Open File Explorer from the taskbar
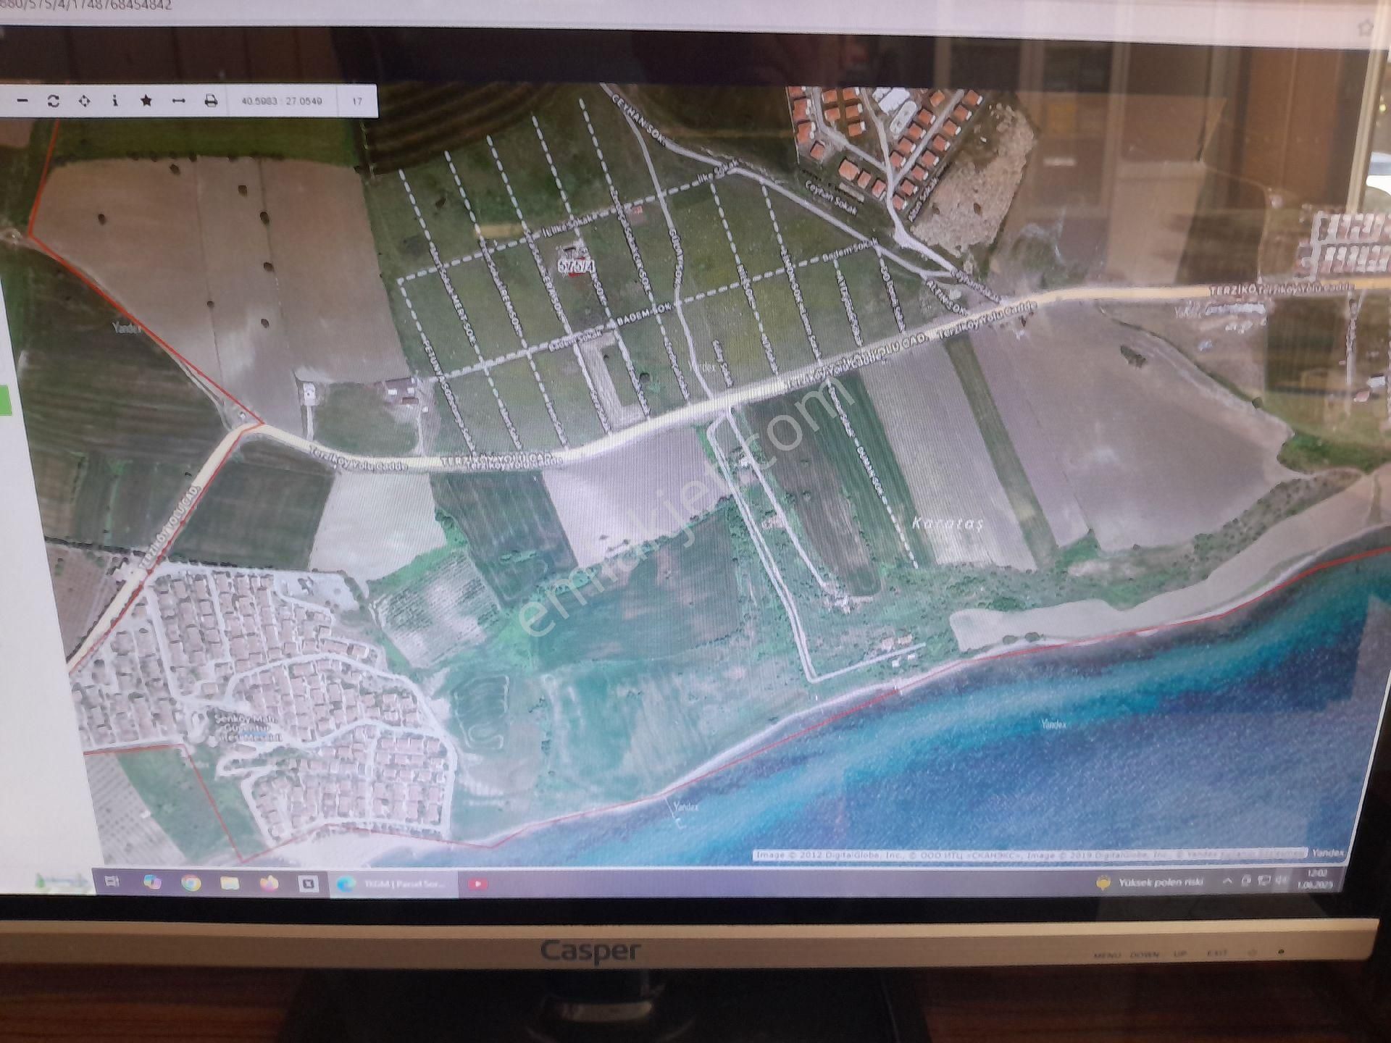Screen dimensions: 1391x1043 click(x=230, y=883)
